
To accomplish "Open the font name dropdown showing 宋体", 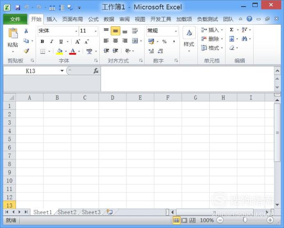I will [76, 31].
